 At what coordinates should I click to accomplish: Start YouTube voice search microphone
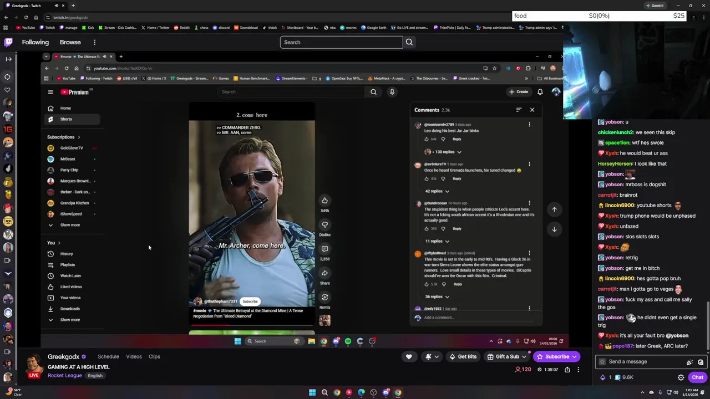(x=392, y=92)
